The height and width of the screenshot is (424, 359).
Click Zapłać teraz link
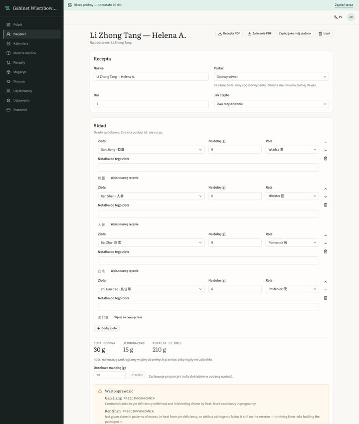(x=344, y=5)
